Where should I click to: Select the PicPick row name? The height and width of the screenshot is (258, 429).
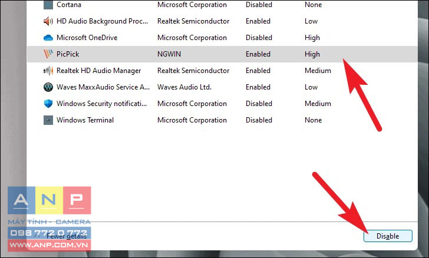pyautogui.click(x=68, y=54)
